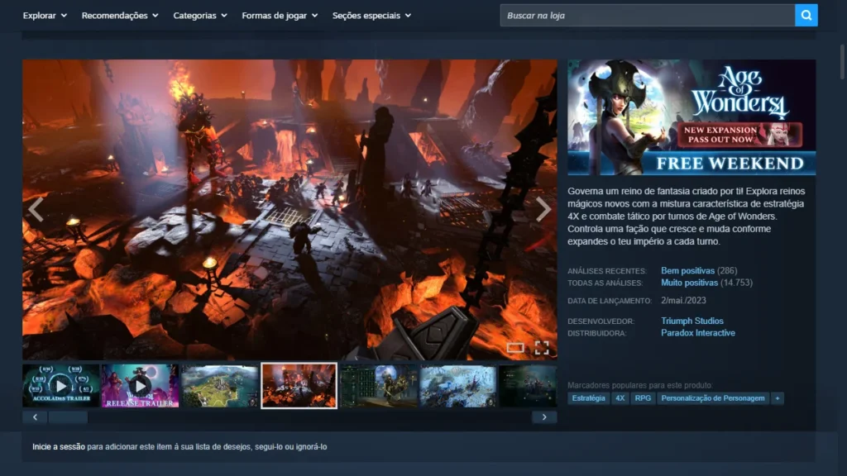Image resolution: width=847 pixels, height=476 pixels.
Task: Open Seções especiais menu
Action: point(371,16)
